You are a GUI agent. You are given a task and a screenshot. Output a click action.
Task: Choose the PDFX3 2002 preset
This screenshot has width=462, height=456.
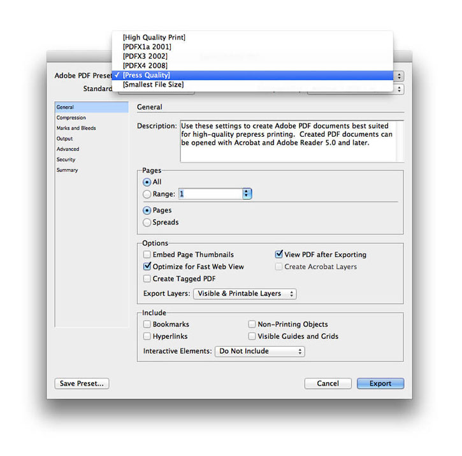(x=252, y=56)
